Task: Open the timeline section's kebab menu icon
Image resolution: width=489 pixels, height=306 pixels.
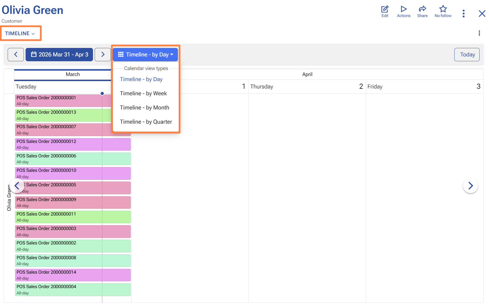Action: point(479,33)
